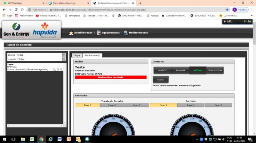Open the Administração menu

(81, 32)
